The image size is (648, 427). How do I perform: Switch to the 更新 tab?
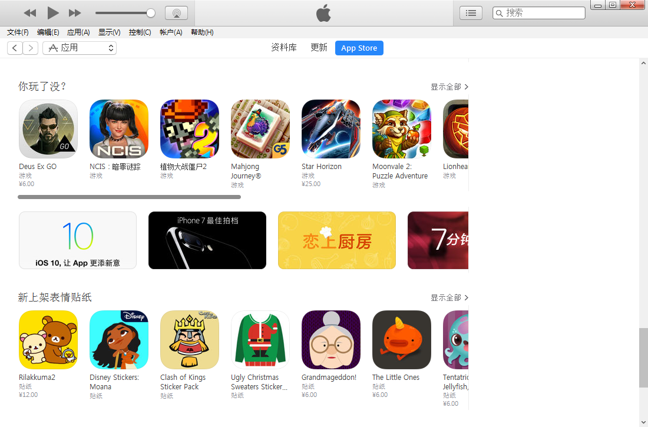(x=319, y=48)
